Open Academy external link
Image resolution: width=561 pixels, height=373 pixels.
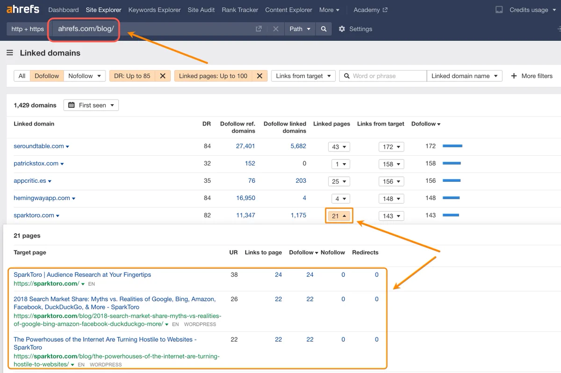370,9
